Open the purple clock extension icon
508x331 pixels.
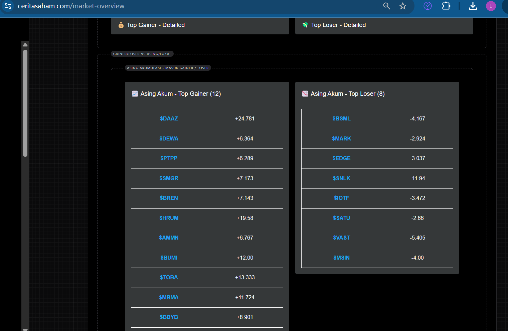click(428, 6)
